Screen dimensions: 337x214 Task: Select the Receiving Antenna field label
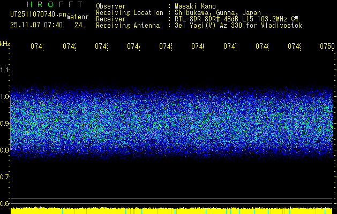coord(128,26)
